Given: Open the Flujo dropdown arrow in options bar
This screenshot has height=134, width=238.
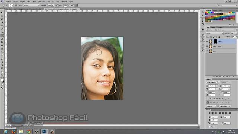Looking at the screenshot, I should point(69,6).
